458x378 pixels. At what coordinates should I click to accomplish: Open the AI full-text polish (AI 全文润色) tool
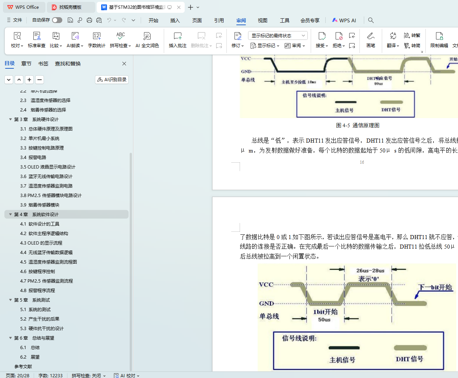click(x=147, y=36)
